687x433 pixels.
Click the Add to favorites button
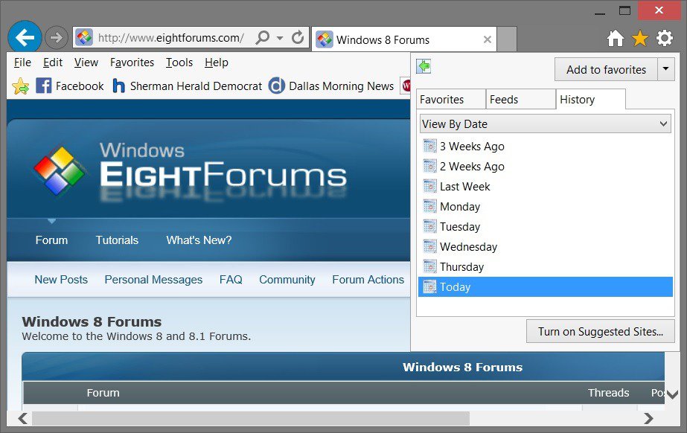(606, 70)
